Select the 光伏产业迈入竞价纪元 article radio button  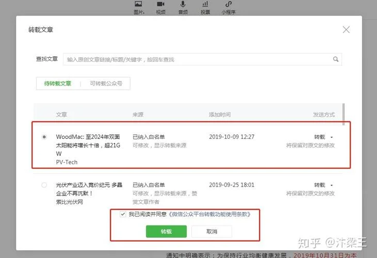(44, 185)
